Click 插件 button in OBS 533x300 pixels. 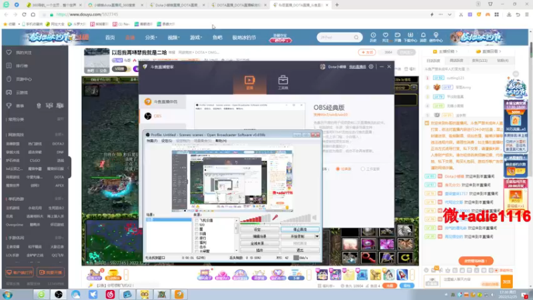pyautogui.click(x=259, y=251)
